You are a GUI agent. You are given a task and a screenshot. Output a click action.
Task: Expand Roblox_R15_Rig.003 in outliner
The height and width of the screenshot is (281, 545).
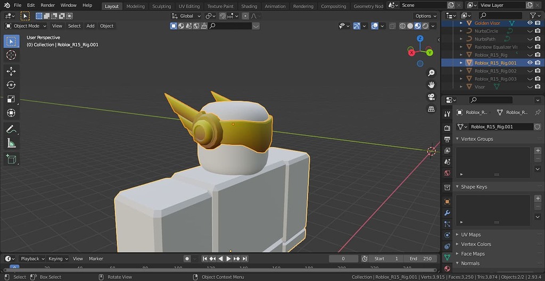pyautogui.click(x=461, y=79)
